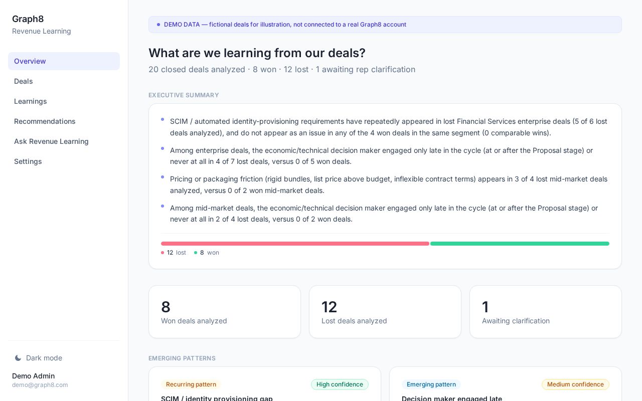Open the Settings page
This screenshot has height=401, width=642.
(x=64, y=161)
